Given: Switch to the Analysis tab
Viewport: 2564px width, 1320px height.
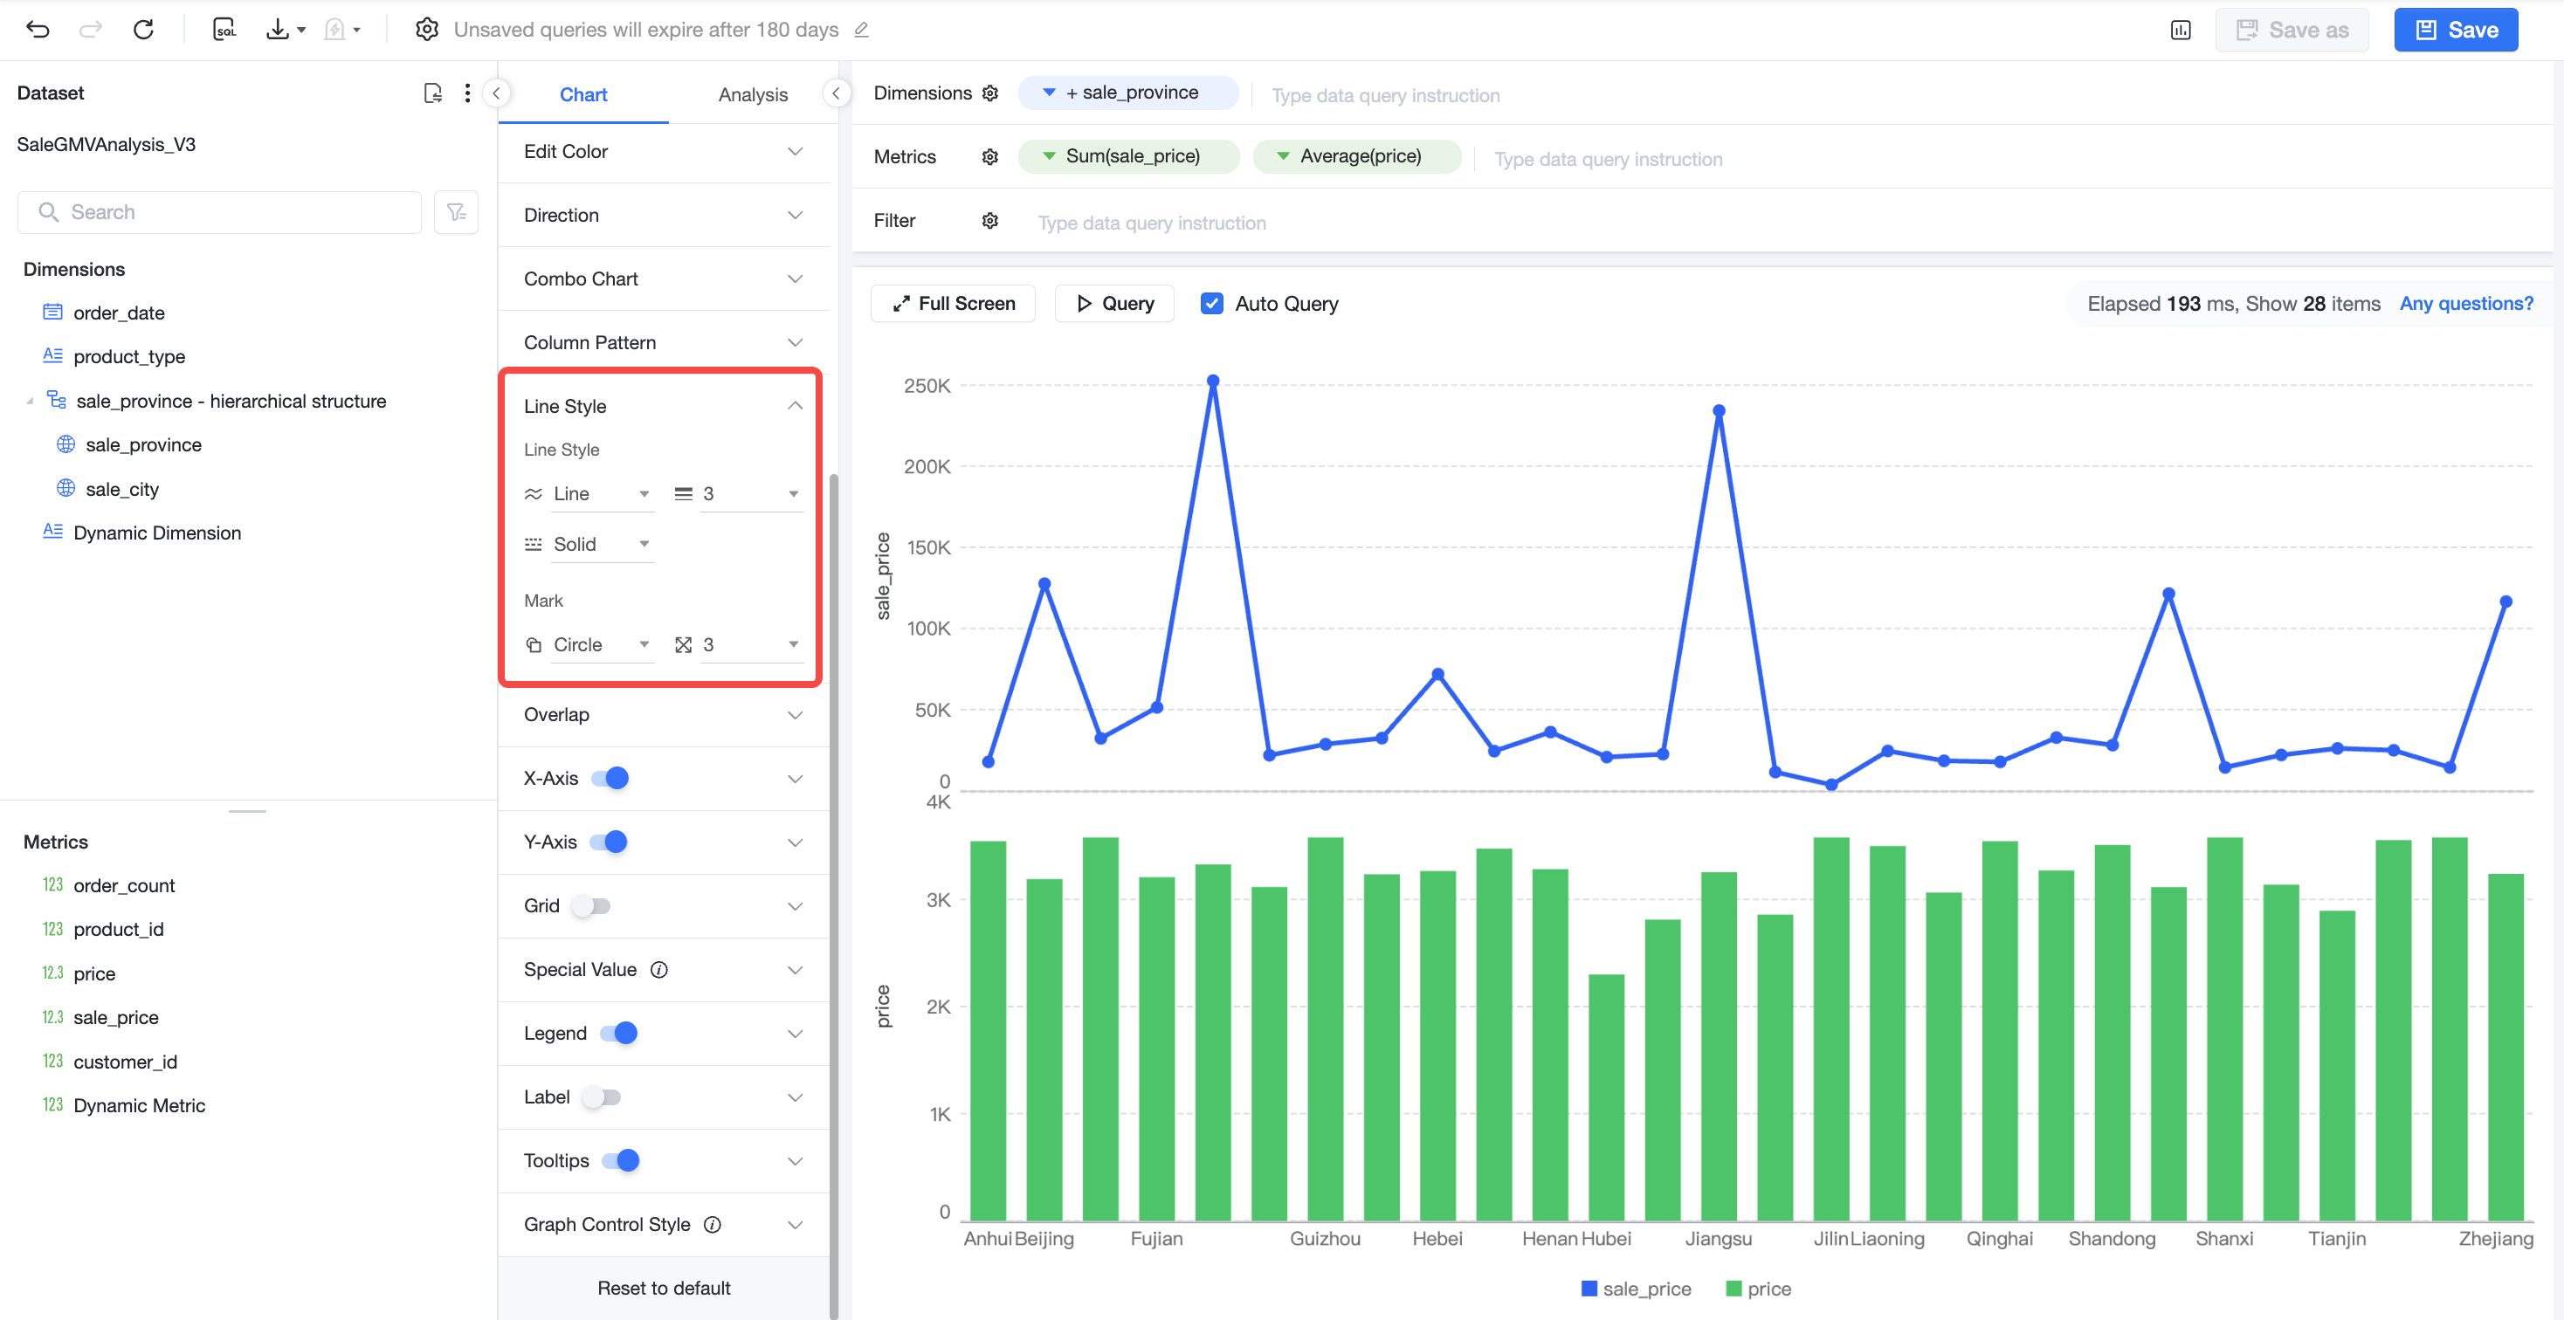Looking at the screenshot, I should [753, 94].
